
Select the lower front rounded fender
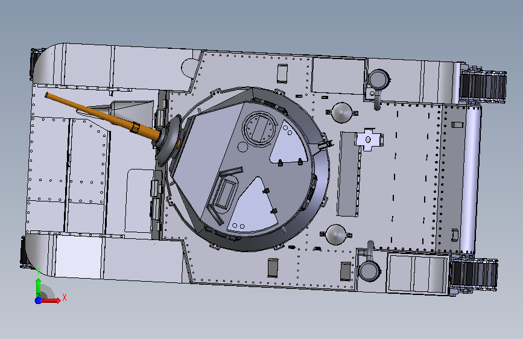[x=39, y=255]
